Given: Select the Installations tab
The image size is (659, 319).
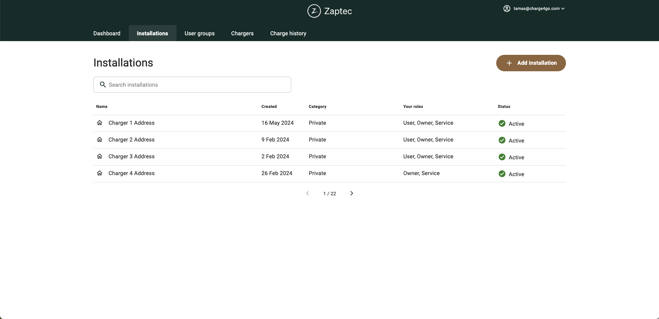Looking at the screenshot, I should coord(152,33).
